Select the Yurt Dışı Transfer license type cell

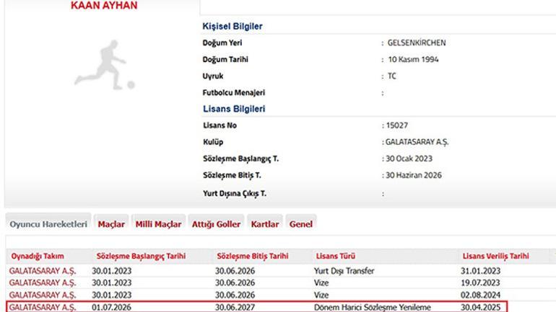pyautogui.click(x=344, y=271)
